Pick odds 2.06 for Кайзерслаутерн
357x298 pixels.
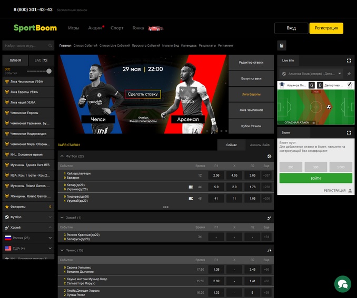click(x=216, y=175)
